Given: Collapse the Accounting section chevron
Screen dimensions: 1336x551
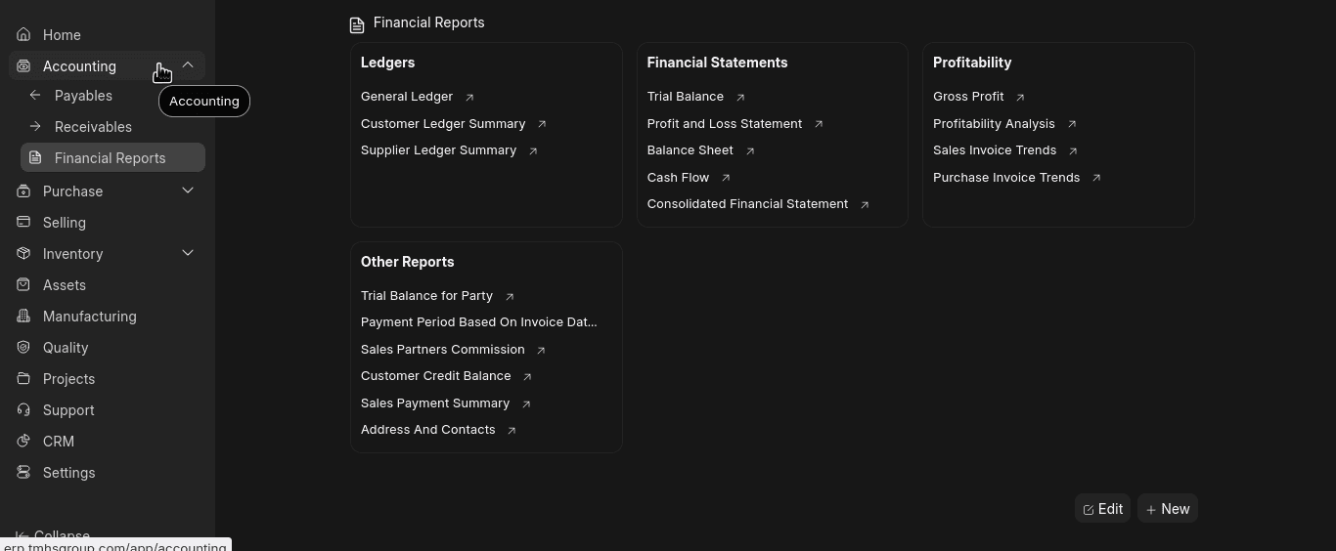Looking at the screenshot, I should coord(188,65).
